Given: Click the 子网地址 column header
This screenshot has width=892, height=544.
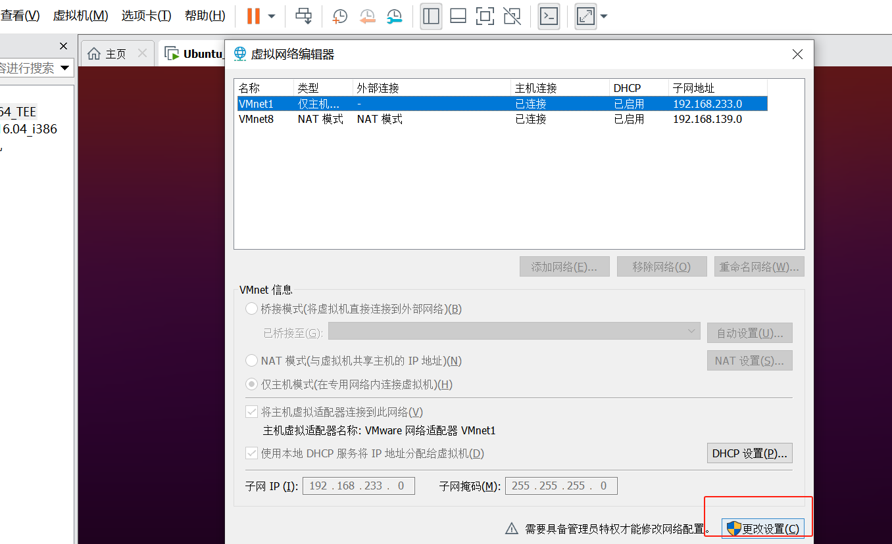Looking at the screenshot, I should tap(718, 88).
